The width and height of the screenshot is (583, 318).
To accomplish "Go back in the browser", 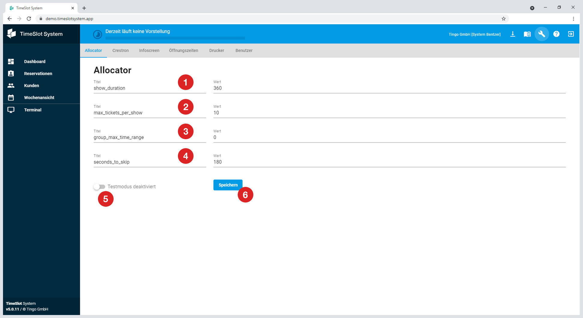I will (x=10, y=19).
